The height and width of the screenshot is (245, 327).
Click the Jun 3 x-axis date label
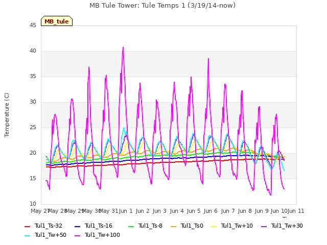159,211
